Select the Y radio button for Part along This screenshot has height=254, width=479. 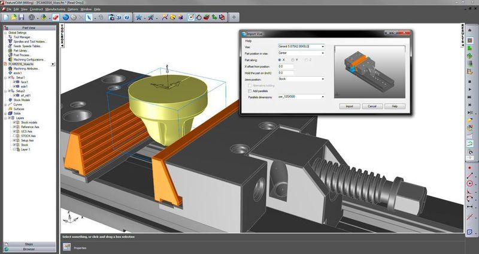(x=292, y=60)
